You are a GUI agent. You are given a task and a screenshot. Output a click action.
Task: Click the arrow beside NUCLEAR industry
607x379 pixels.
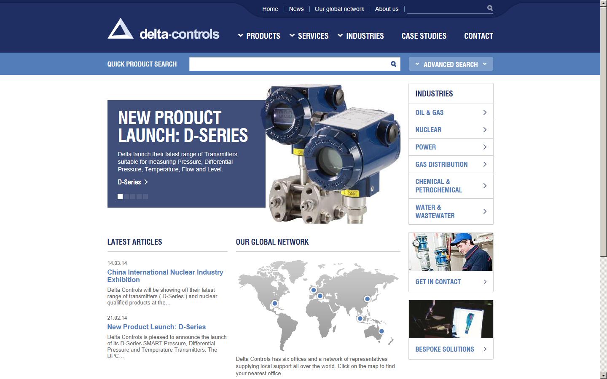coord(484,130)
